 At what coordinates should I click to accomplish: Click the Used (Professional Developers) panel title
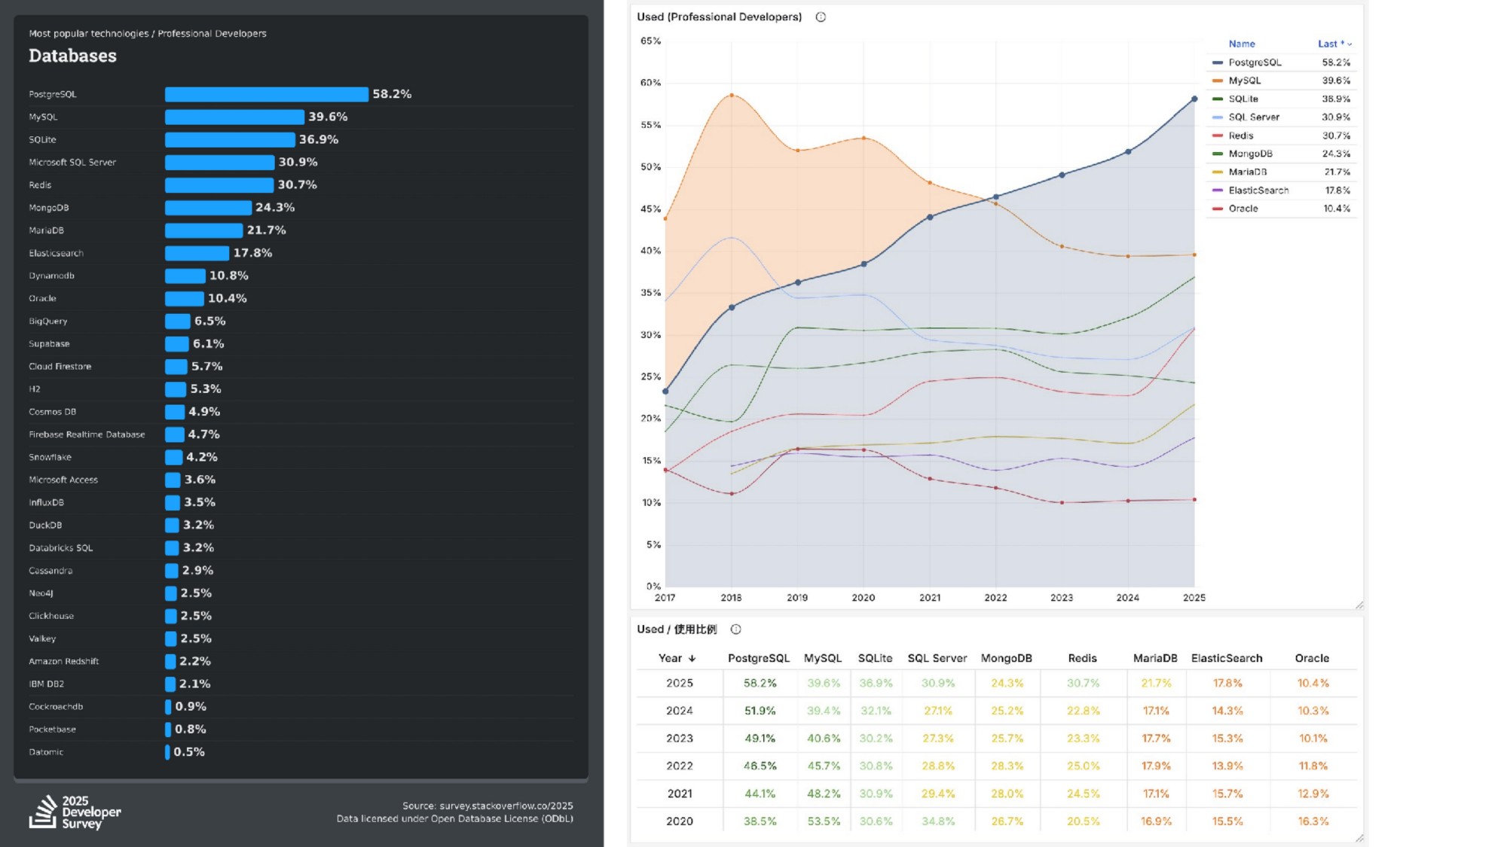point(719,17)
